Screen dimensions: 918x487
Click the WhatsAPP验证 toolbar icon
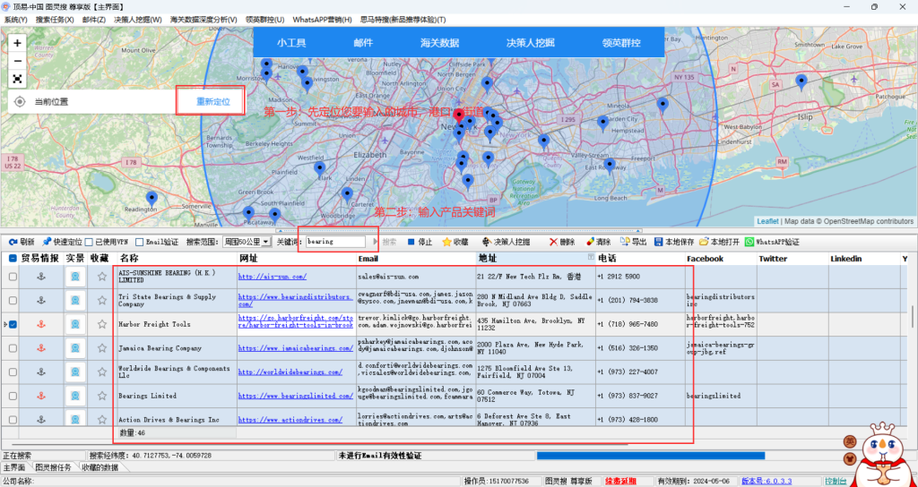[750, 242]
